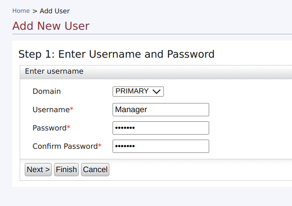The width and height of the screenshot is (292, 206).
Task: Cancel adding the new user
Action: [95, 169]
